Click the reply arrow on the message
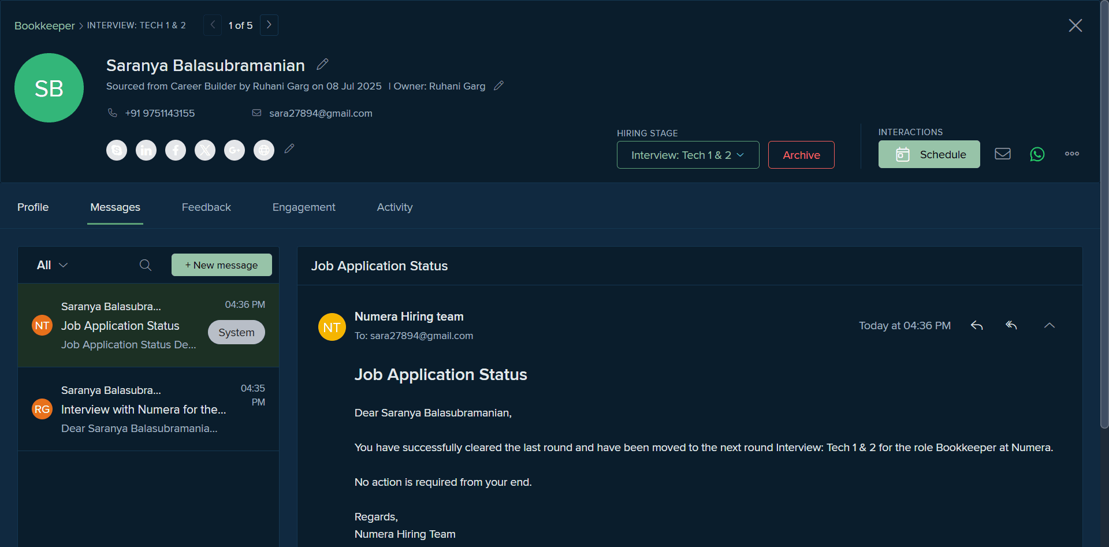 (x=977, y=325)
